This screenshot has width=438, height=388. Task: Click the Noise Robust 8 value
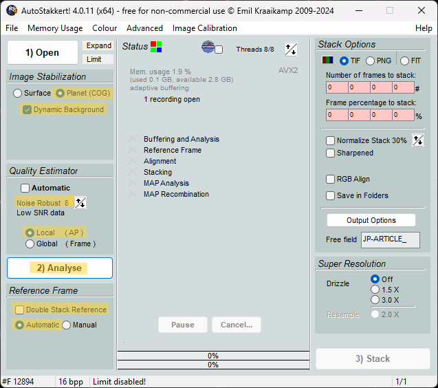click(x=67, y=203)
